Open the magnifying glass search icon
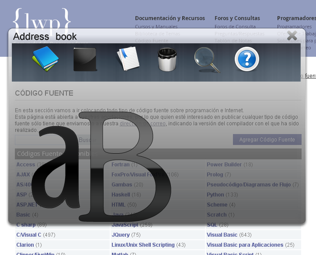Screen dimensions: 316x255 tap(207, 60)
